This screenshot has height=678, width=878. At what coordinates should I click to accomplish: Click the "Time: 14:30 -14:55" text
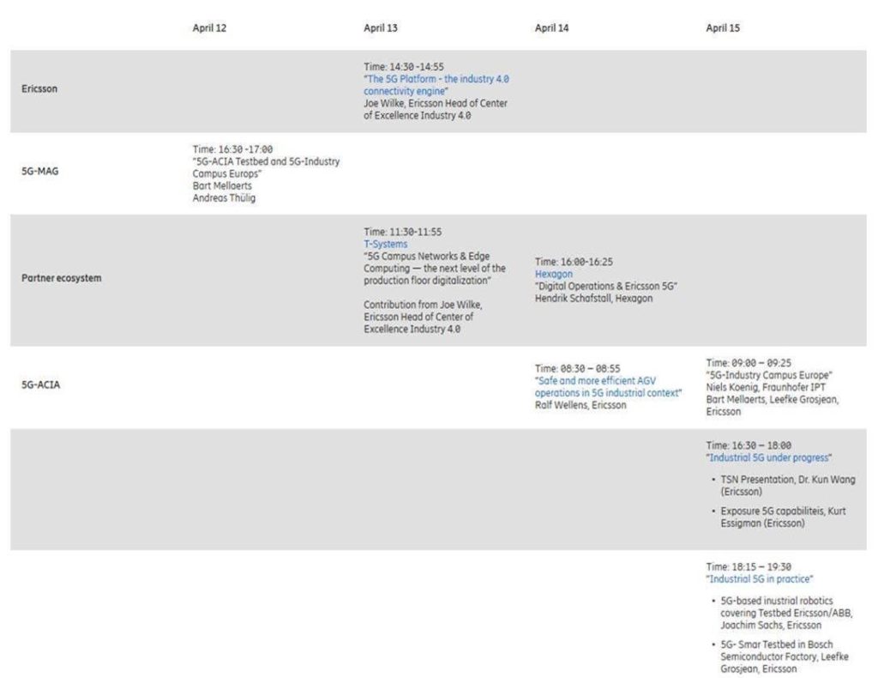403,67
